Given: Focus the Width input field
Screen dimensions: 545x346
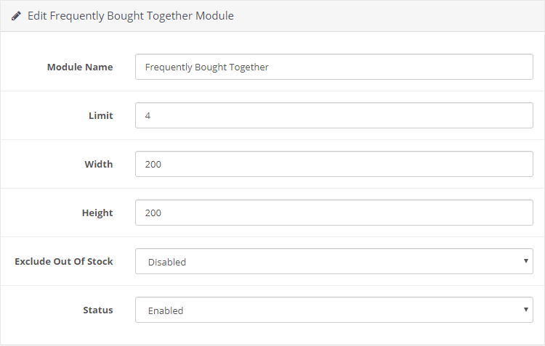Looking at the screenshot, I should (334, 164).
